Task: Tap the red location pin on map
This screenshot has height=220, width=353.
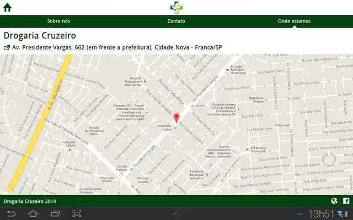Action: (176, 118)
